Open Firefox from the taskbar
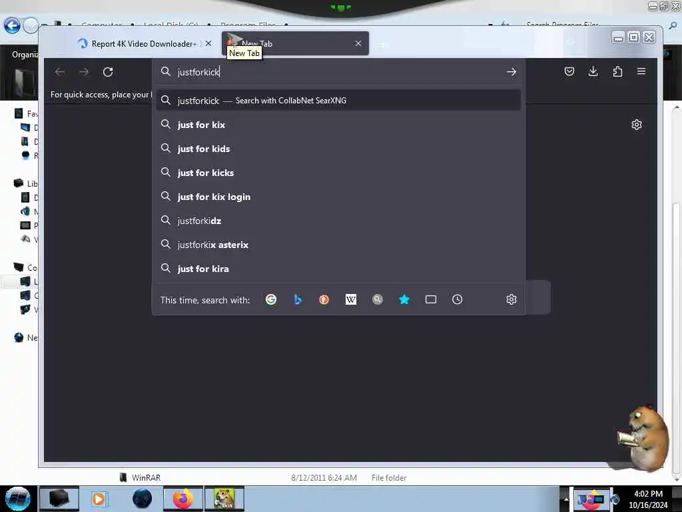Screen dimensions: 682x512 [182, 499]
